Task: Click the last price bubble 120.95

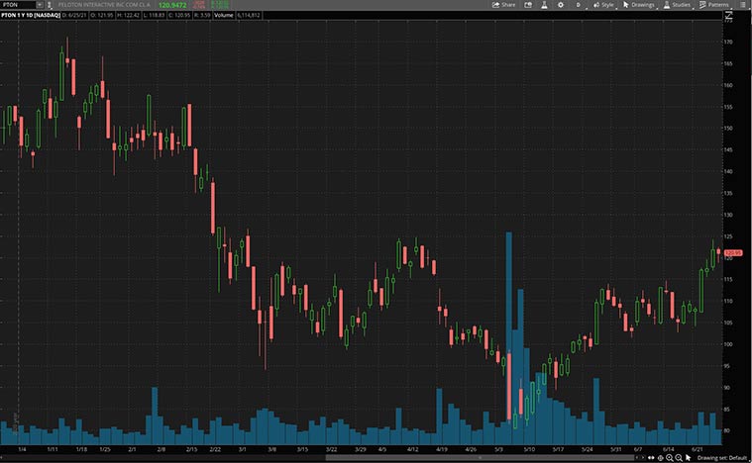Action: point(733,253)
